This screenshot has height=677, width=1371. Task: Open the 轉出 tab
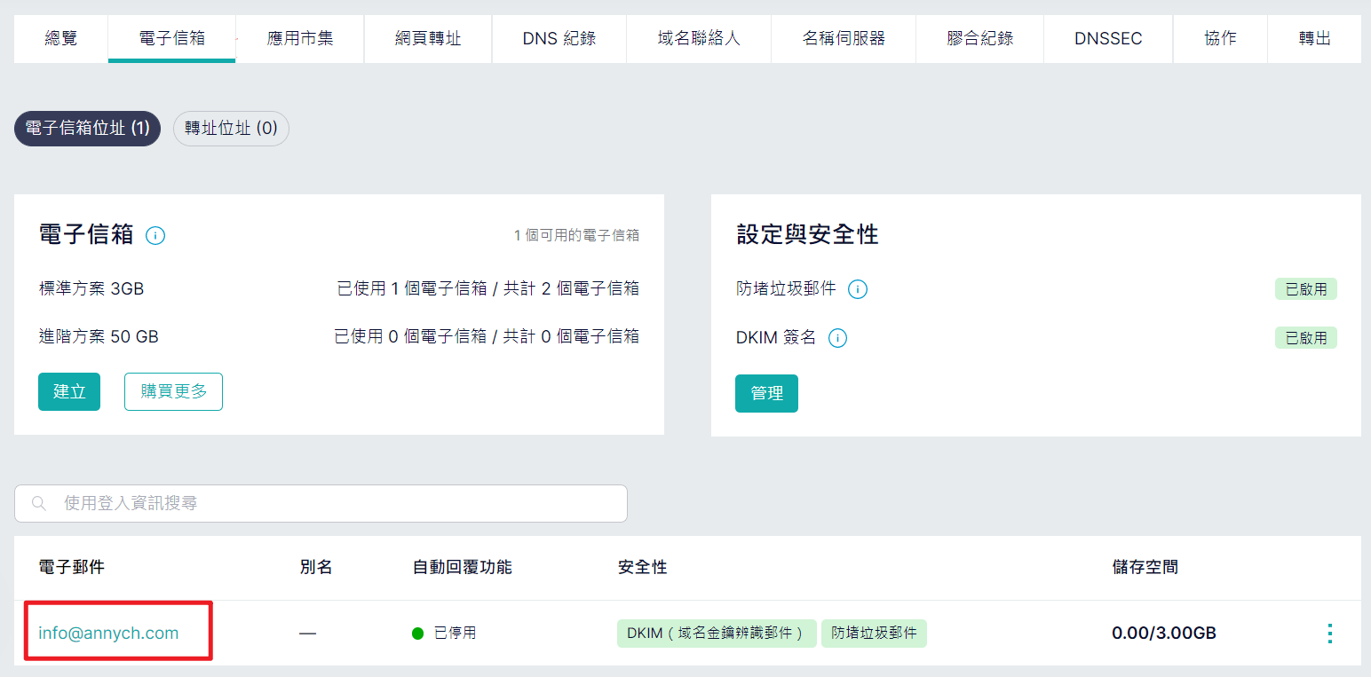(x=1314, y=38)
